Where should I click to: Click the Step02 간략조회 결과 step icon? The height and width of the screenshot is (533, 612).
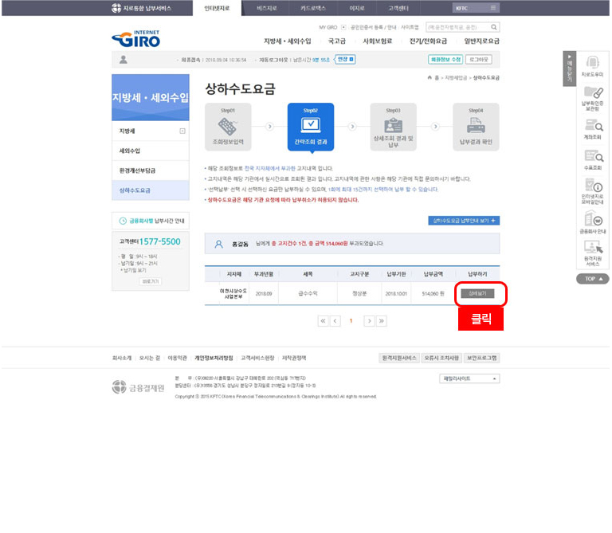(311, 127)
